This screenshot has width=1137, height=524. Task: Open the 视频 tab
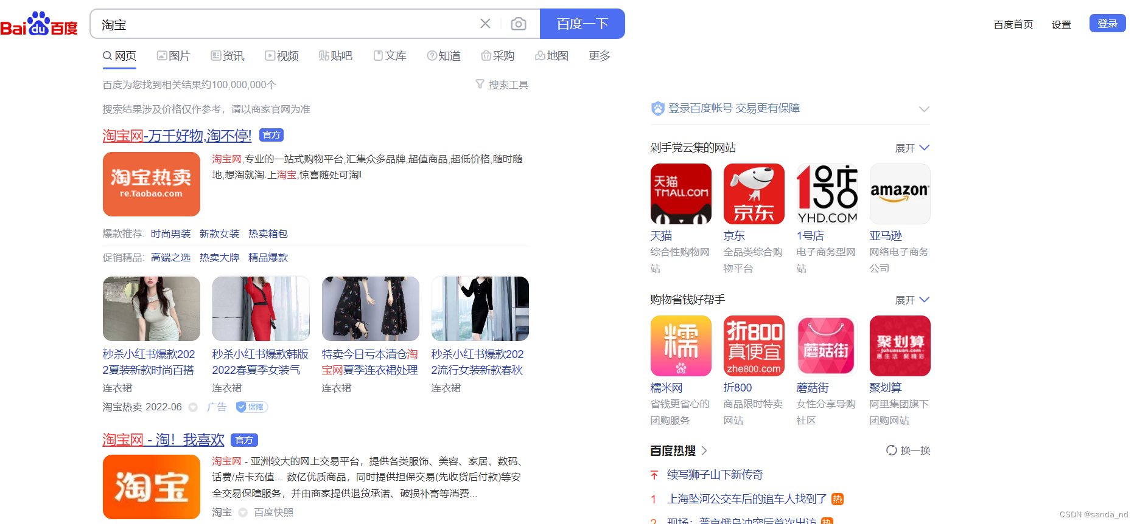pyautogui.click(x=282, y=56)
